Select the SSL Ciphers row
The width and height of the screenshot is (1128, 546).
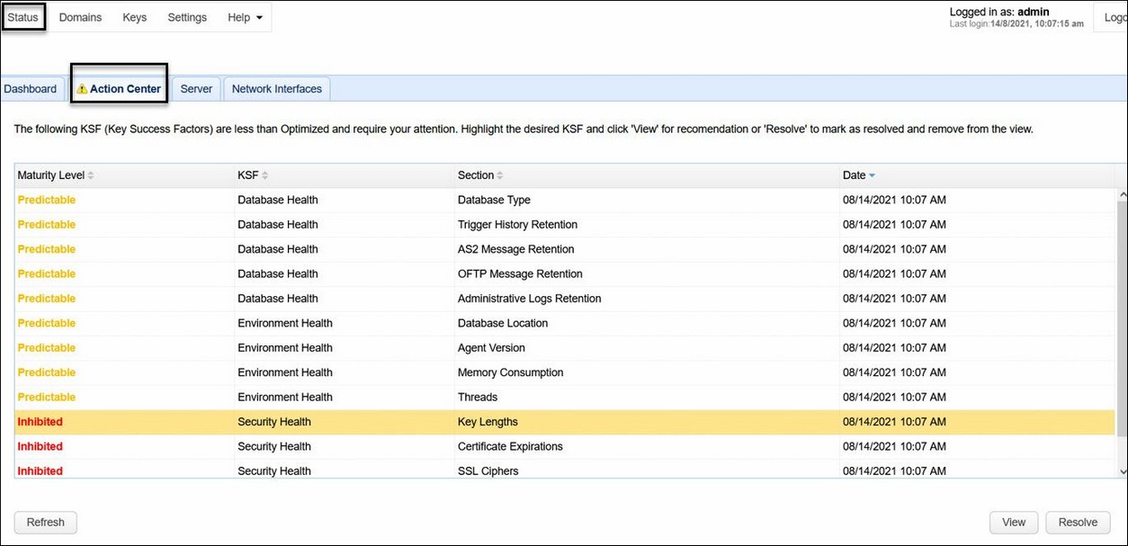pos(565,469)
